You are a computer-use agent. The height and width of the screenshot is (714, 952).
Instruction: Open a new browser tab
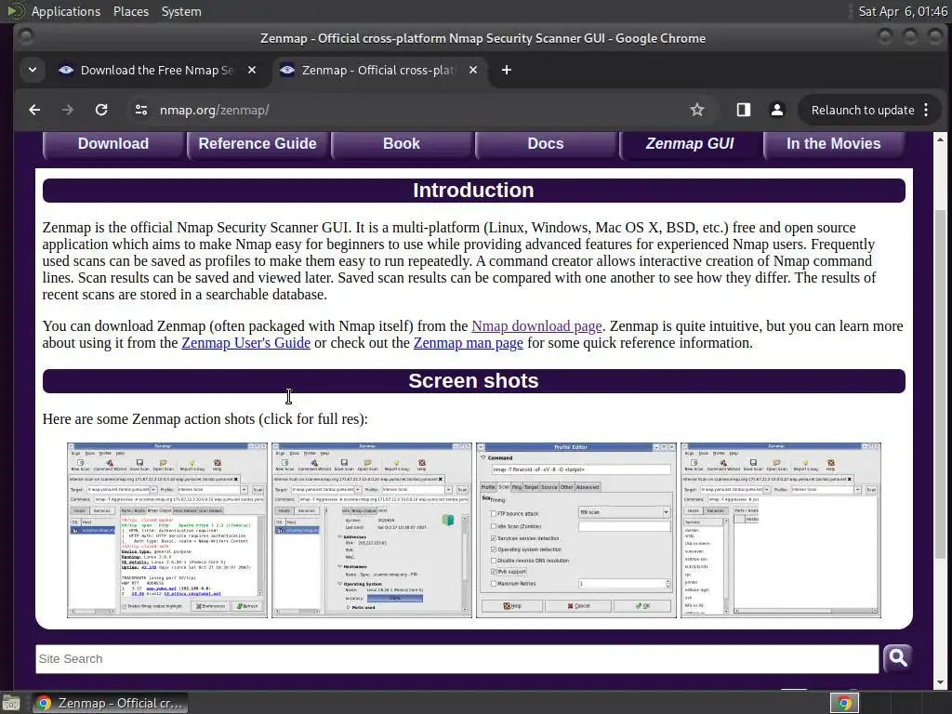click(507, 70)
